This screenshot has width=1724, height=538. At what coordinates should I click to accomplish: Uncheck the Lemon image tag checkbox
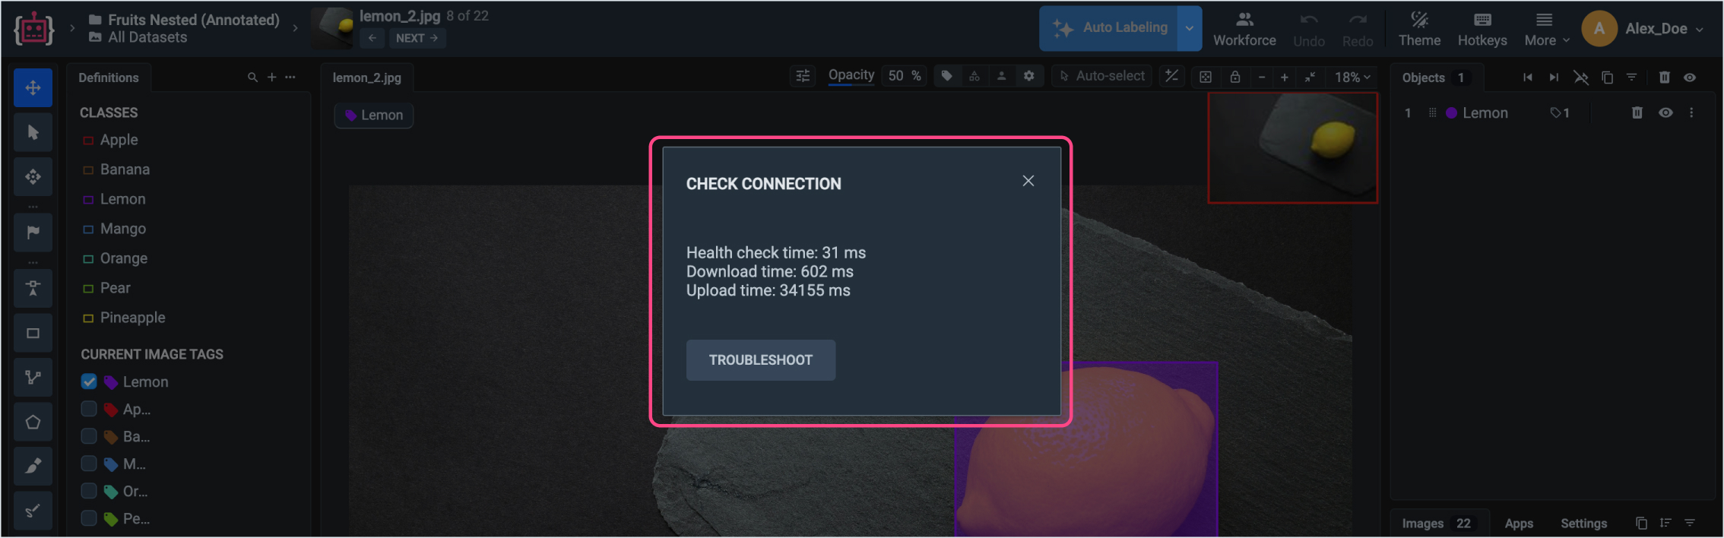(x=89, y=381)
